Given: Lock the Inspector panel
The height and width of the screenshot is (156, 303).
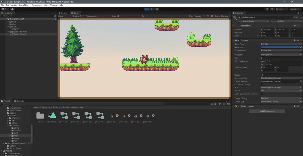Looking at the screenshot, I should tap(298, 13).
